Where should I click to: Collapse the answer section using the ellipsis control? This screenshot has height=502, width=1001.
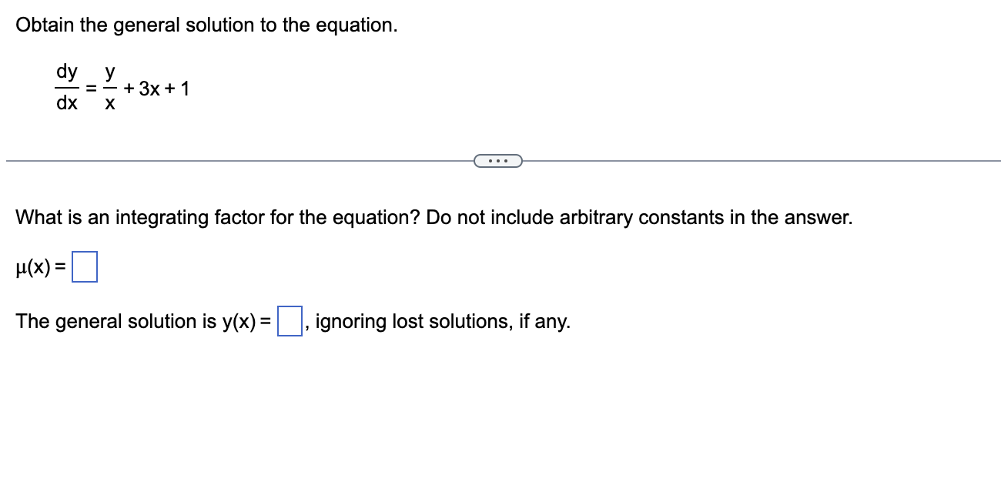(x=498, y=160)
